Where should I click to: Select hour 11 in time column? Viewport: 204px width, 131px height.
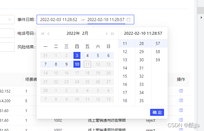coord(126,43)
